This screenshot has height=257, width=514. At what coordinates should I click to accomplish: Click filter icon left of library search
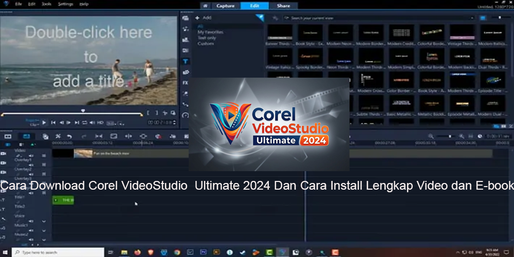[276, 18]
